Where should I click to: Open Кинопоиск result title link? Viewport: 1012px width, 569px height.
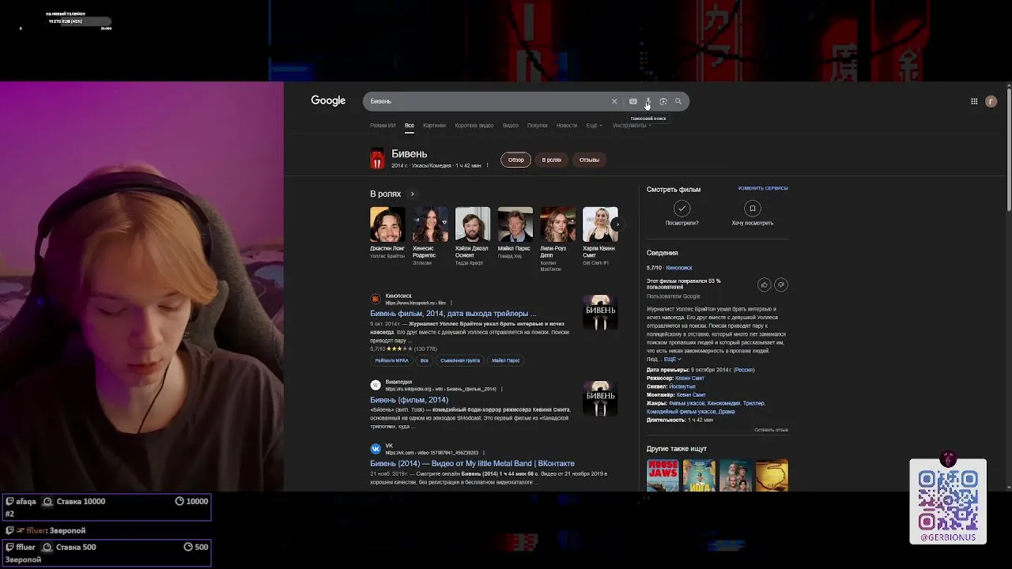(453, 314)
